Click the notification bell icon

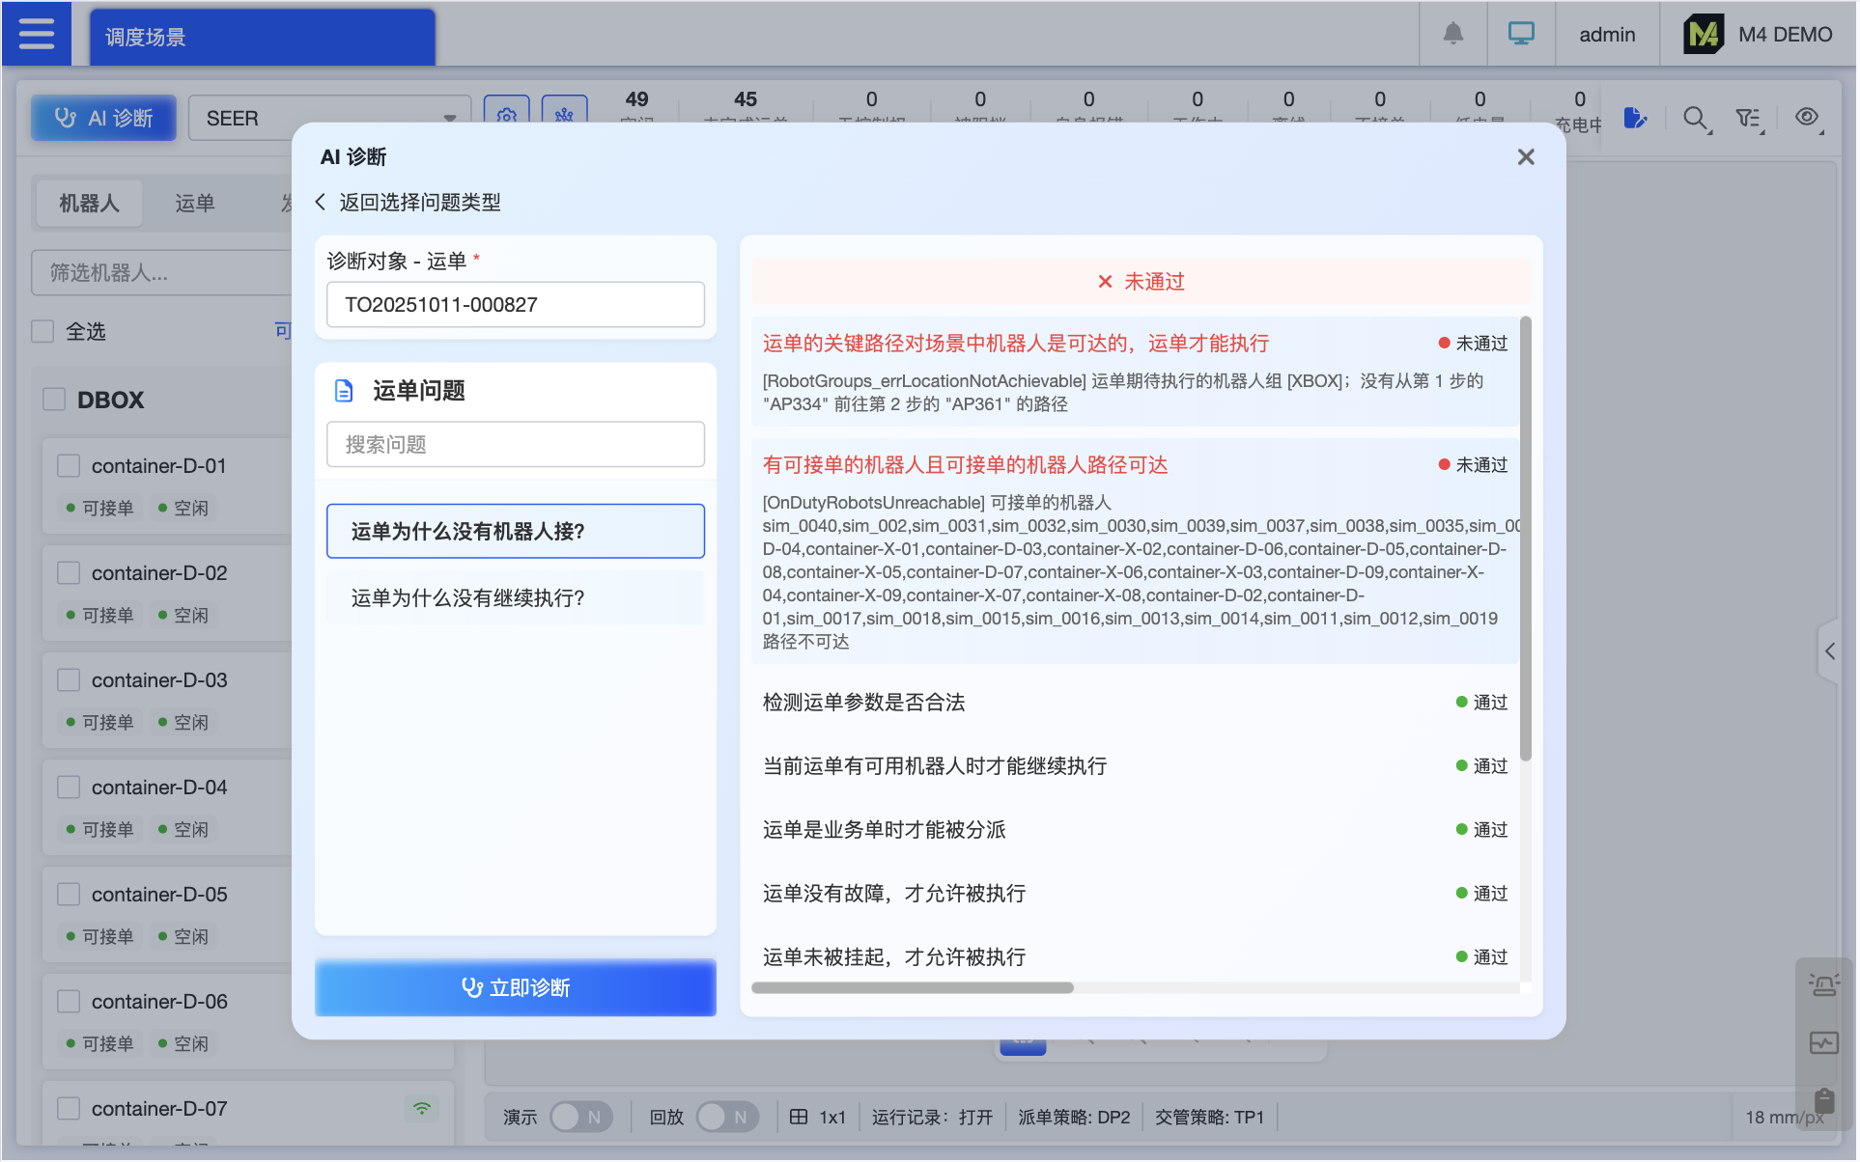[x=1452, y=34]
